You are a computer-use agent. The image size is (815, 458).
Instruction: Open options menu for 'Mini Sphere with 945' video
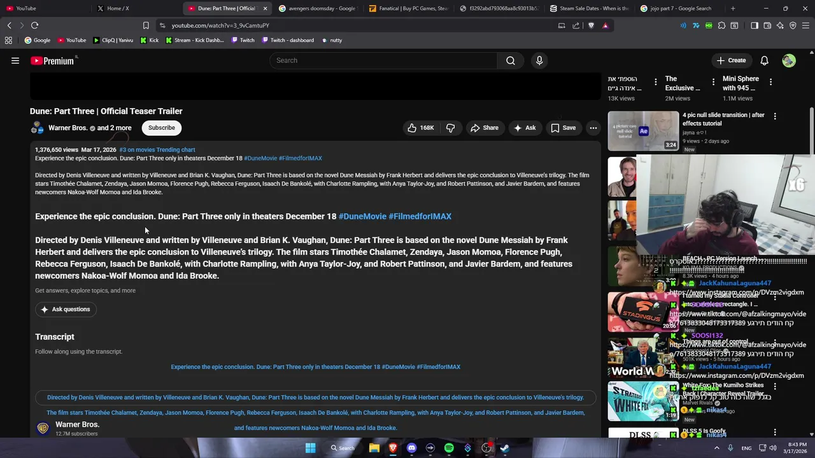(770, 82)
